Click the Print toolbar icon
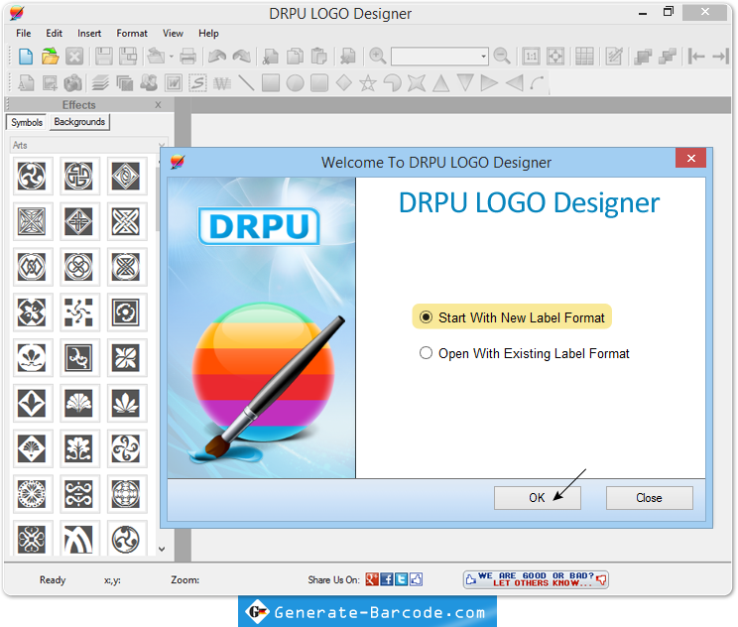This screenshot has width=738, height=627. 187,57
